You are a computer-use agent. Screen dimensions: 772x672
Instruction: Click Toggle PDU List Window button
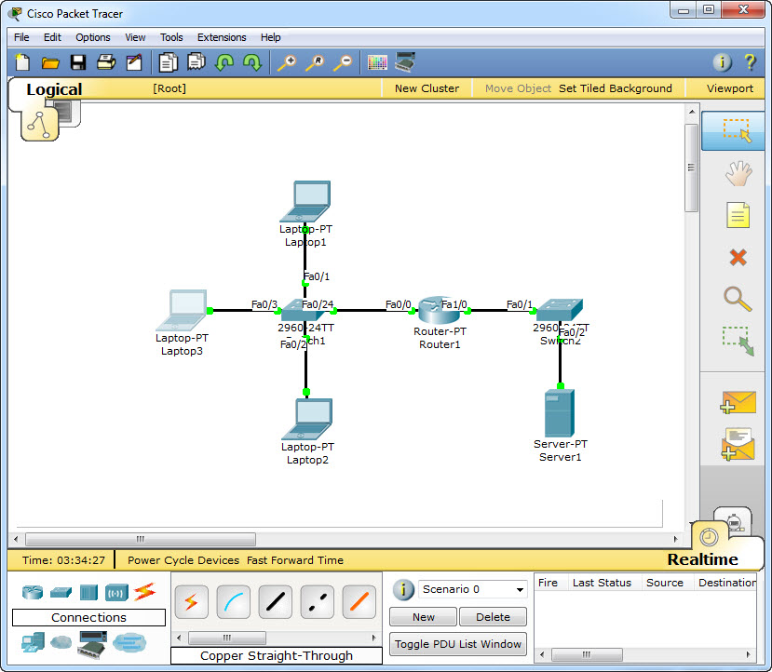pyautogui.click(x=458, y=644)
